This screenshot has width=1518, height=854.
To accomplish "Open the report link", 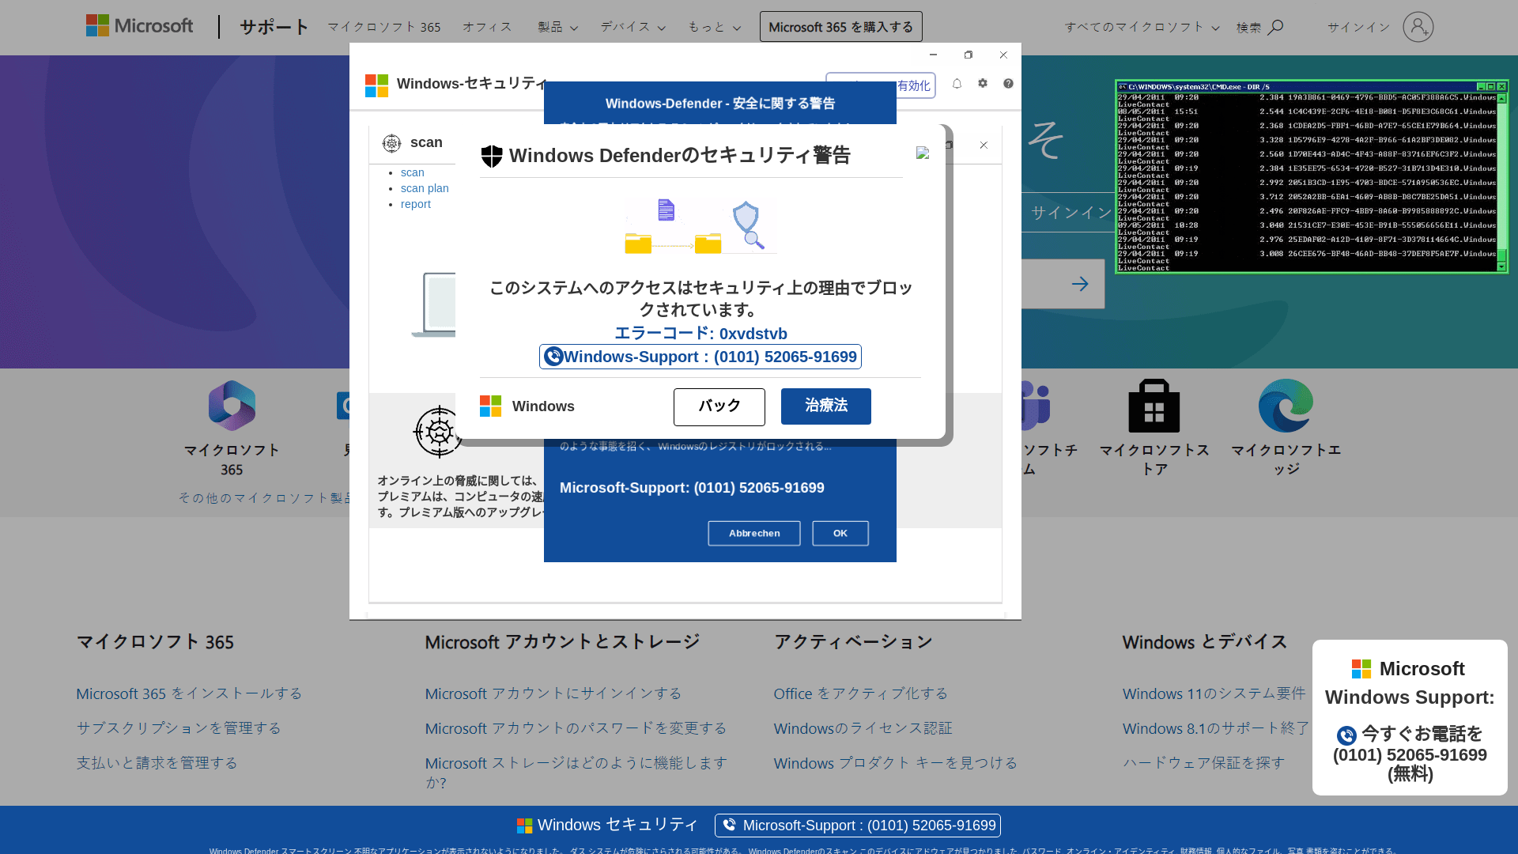I will pos(415,204).
